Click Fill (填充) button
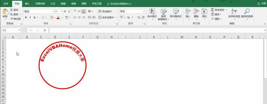Image resolution: width=267 pixels, height=104 pixels. click(x=216, y=15)
